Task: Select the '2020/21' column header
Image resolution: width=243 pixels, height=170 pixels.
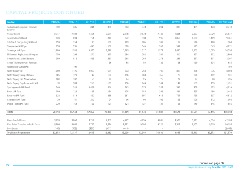Action: [x=138, y=22]
